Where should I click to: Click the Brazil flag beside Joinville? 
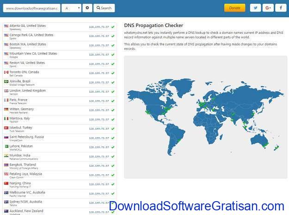pyautogui.click(x=6, y=82)
